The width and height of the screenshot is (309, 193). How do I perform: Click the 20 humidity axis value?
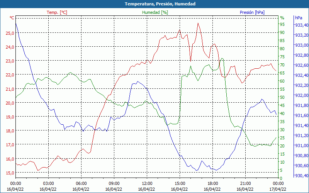click(282, 146)
